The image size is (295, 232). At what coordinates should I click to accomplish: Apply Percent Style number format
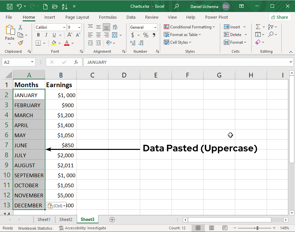pyautogui.click(x=146, y=35)
